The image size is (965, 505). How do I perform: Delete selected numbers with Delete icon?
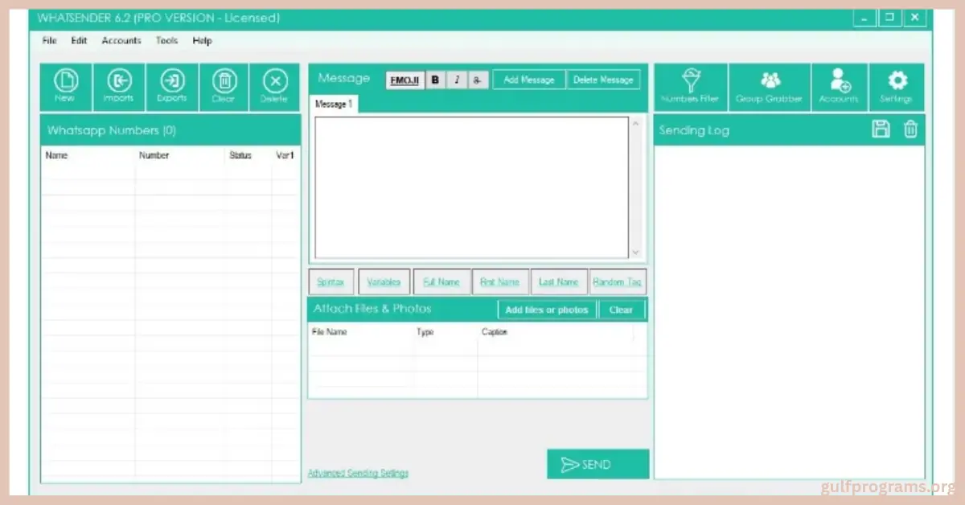(275, 86)
